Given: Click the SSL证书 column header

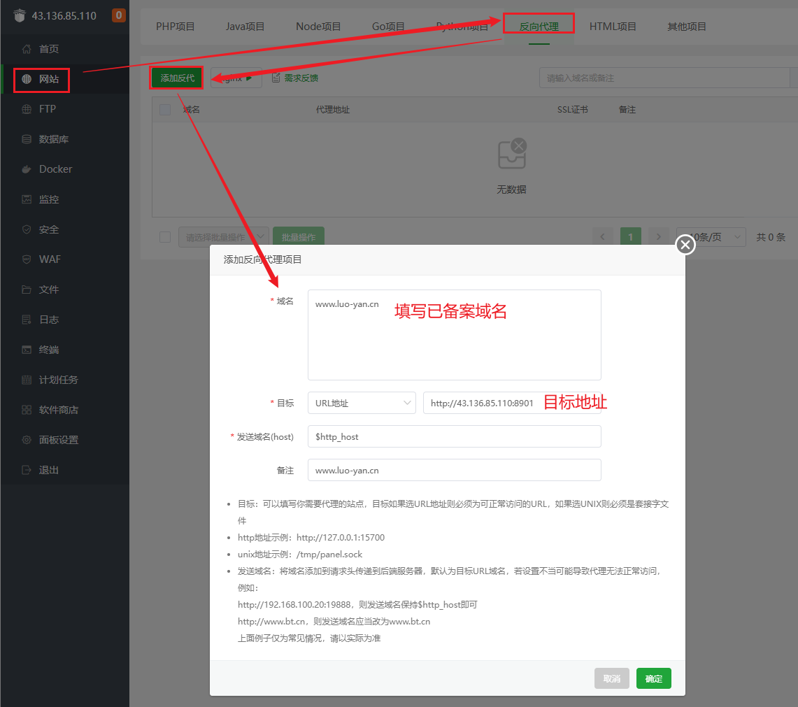Looking at the screenshot, I should (573, 109).
